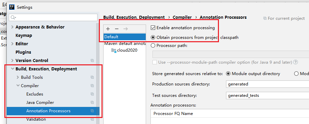Click the move-to-profile arrow icon
The height and width of the screenshot is (124, 309).
(125, 29)
